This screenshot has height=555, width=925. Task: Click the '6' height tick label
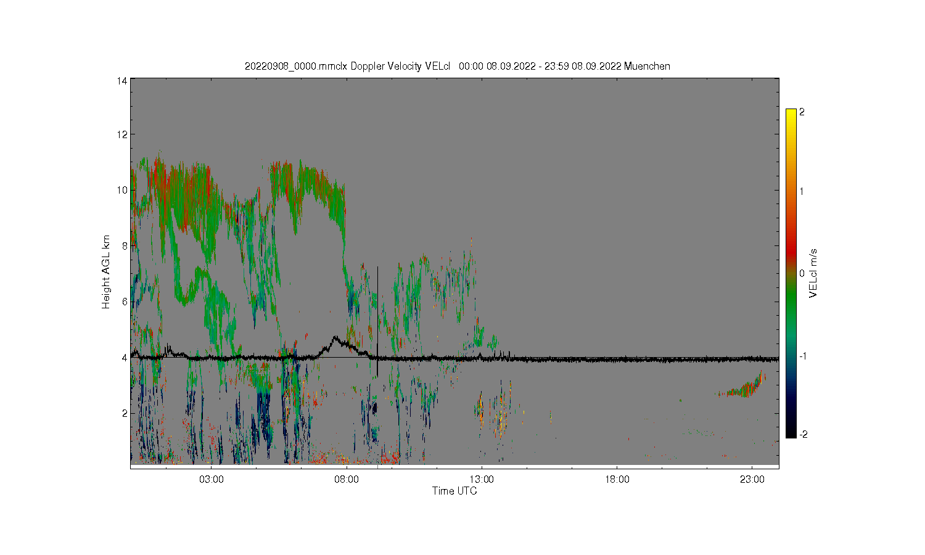[125, 302]
